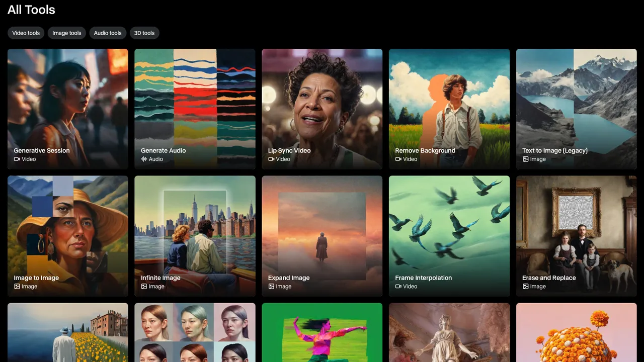Click the "Image" label under Infinite Image

156,286
